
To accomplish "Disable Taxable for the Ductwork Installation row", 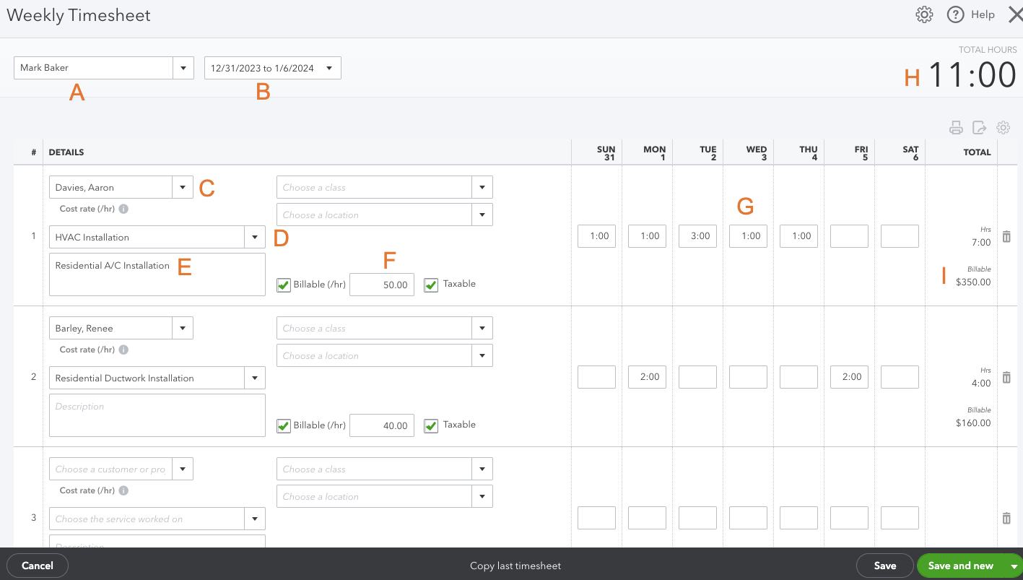I will 431,425.
